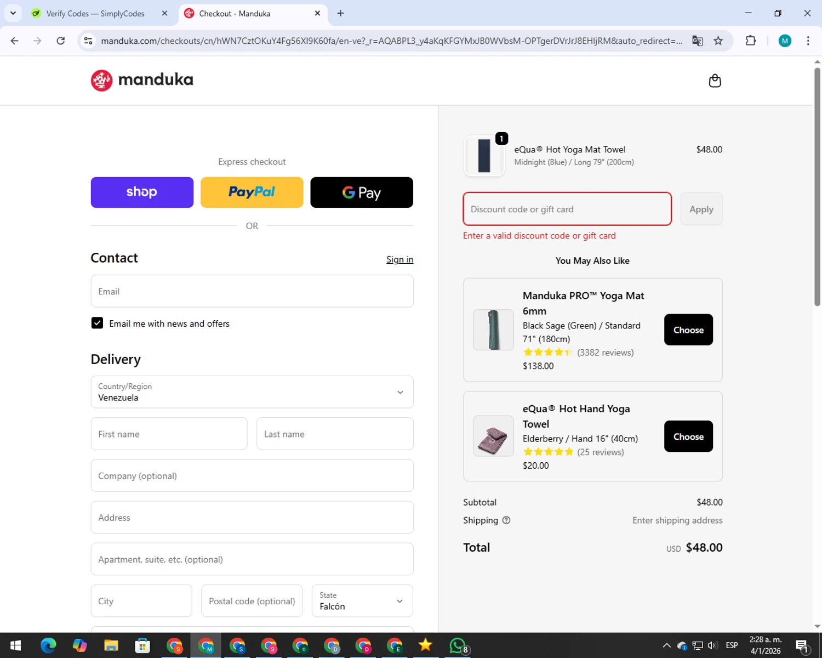Click the Postal code (optional) field

pyautogui.click(x=252, y=601)
